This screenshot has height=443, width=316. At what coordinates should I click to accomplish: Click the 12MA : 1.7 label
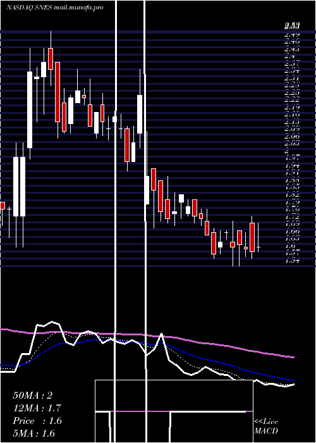(37, 408)
